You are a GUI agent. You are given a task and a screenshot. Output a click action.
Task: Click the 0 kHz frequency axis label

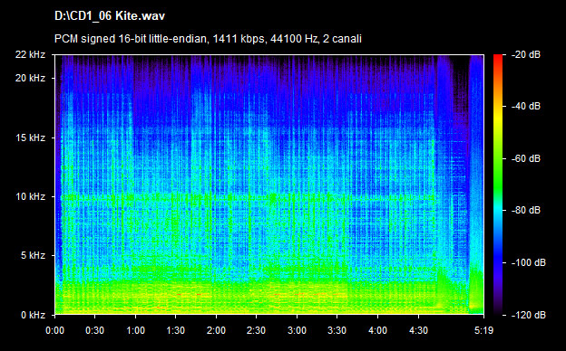pyautogui.click(x=33, y=315)
